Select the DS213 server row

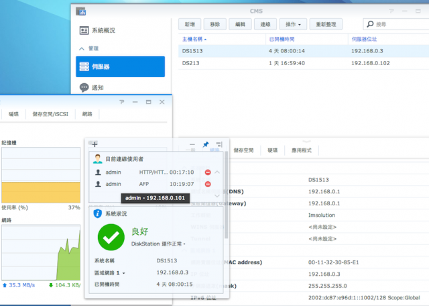pyautogui.click(x=304, y=63)
